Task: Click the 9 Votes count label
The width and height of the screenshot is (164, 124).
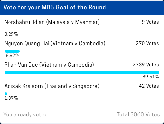Action: coord(150,22)
